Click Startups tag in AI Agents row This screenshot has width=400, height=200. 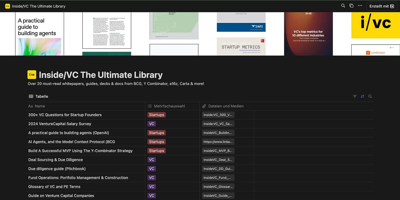point(157,142)
